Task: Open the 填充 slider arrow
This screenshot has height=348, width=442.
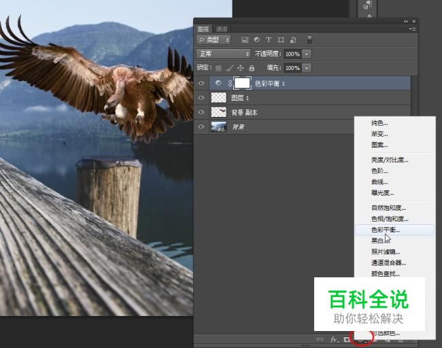Action: (x=307, y=68)
